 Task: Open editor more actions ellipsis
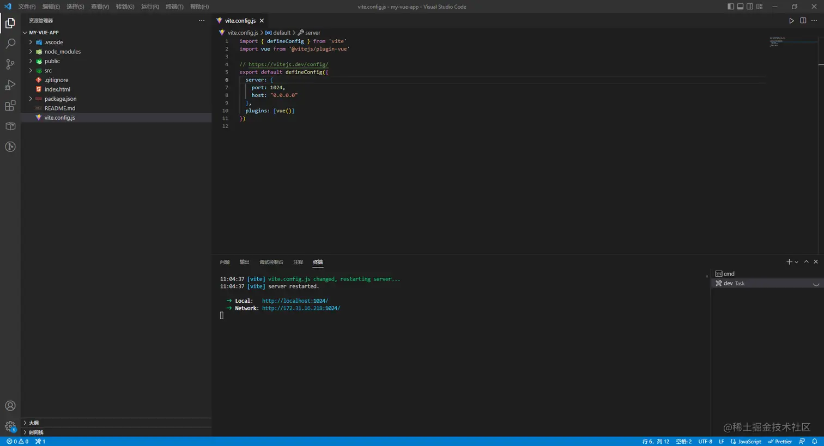pos(814,21)
